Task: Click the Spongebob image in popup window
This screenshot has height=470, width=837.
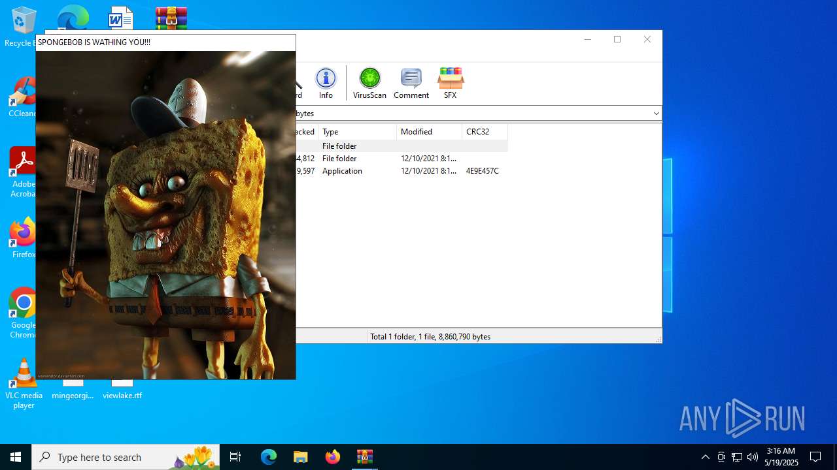Action: tap(166, 215)
